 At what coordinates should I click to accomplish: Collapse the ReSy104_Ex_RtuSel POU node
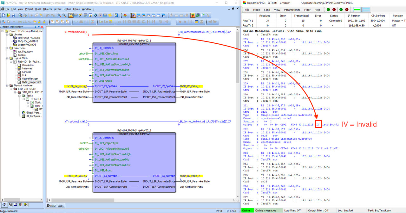(x=10, y=62)
